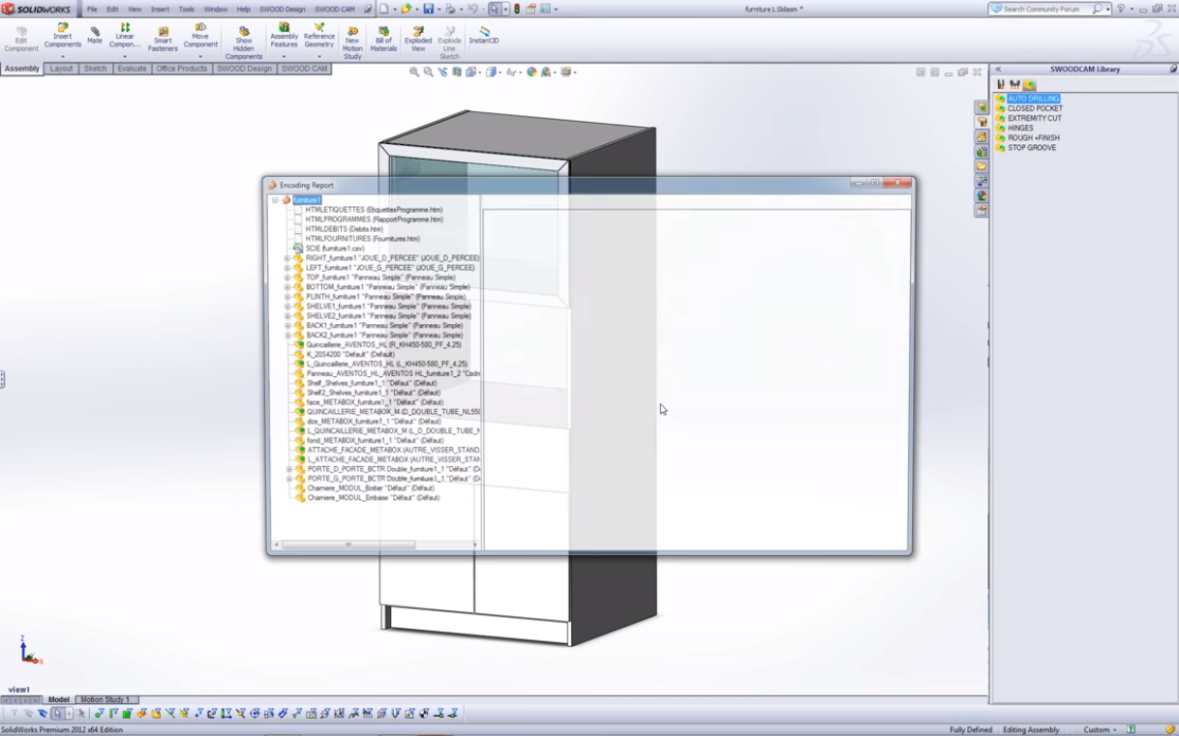The image size is (1179, 736).
Task: Toggle the Instant3D tool
Action: tap(484, 35)
